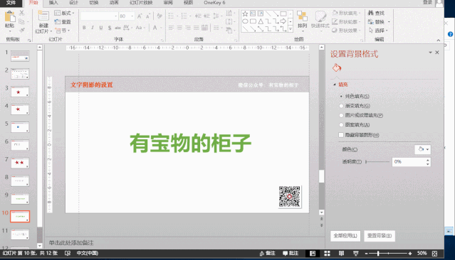Viewport: 455px width, 260px height.
Task: Open the fill color (颜色) dropdown
Action: [x=423, y=149]
